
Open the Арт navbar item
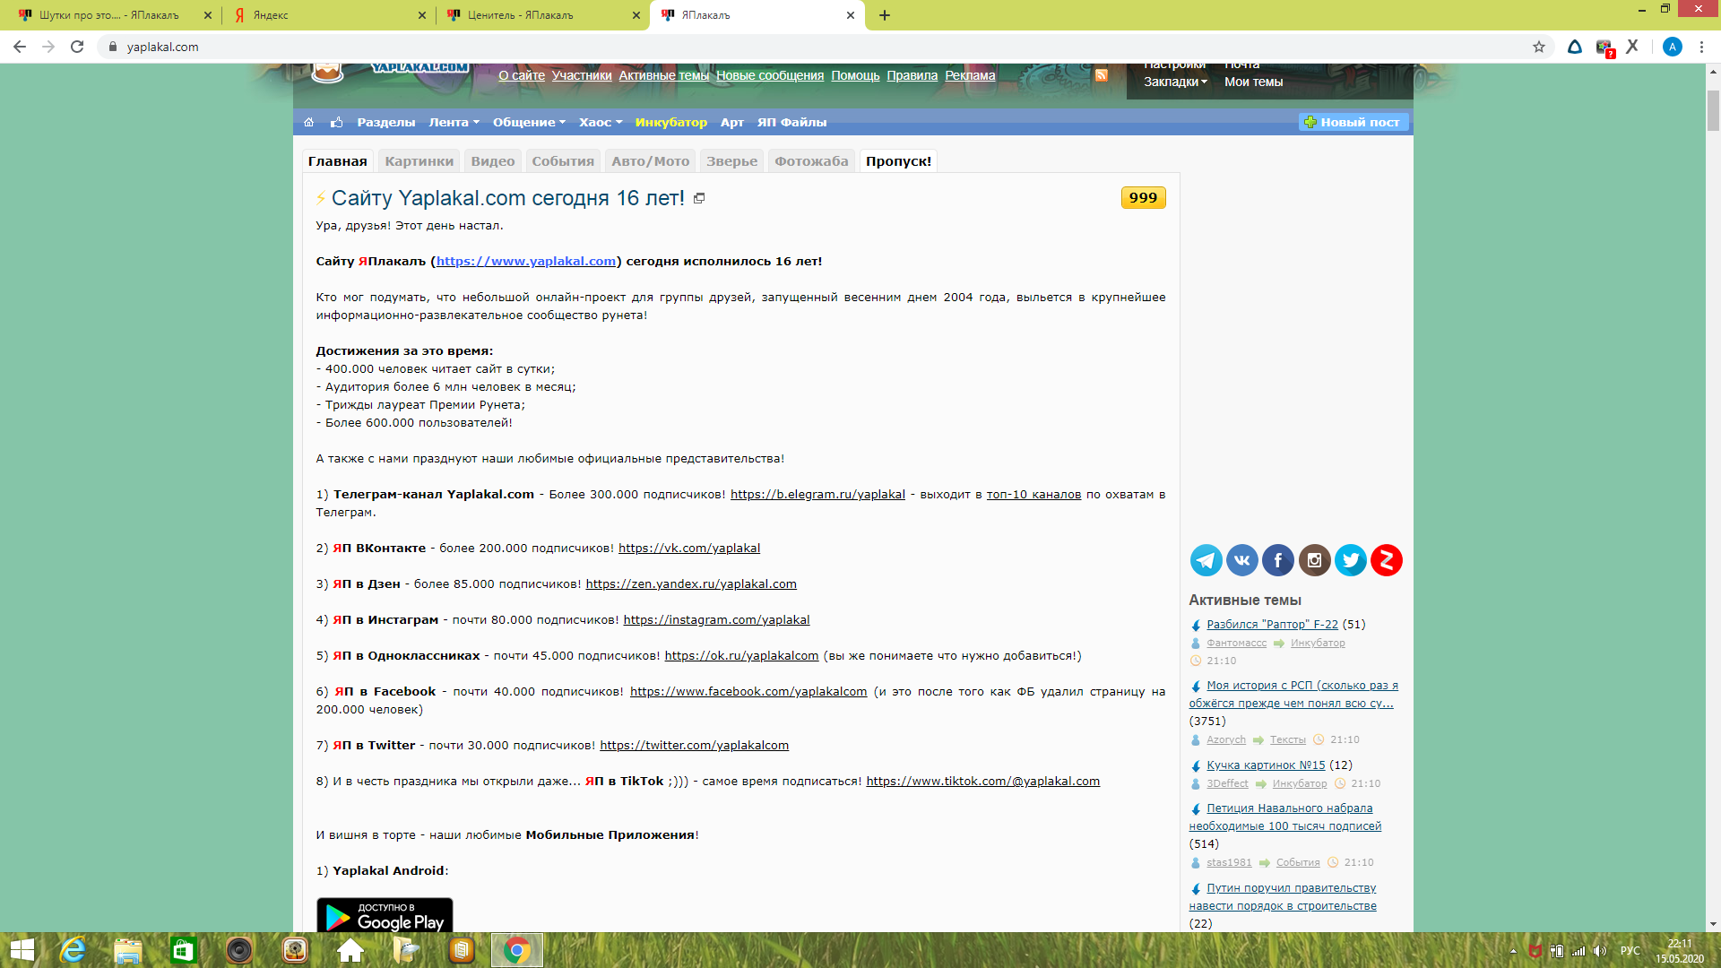[x=732, y=122]
